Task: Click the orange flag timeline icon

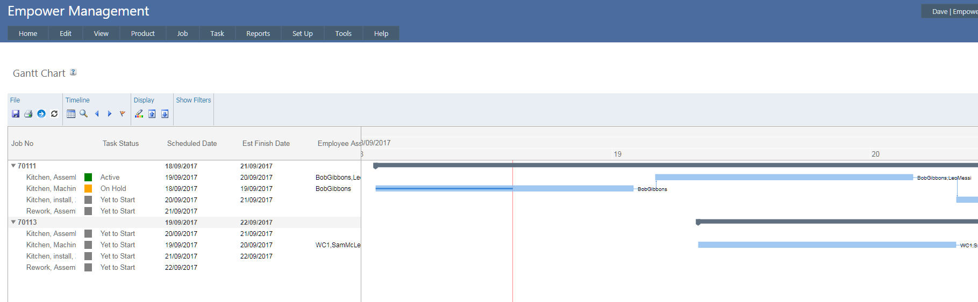Action: tap(123, 114)
